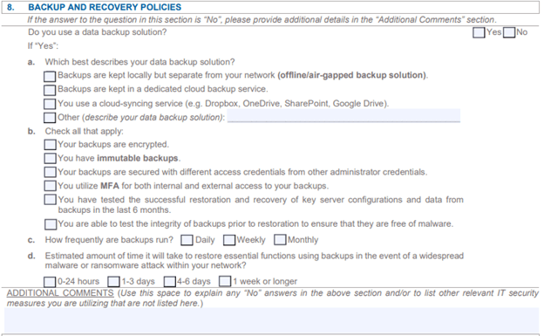Check different access credentials for backups box
This screenshot has height=336, width=544.
click(50, 172)
